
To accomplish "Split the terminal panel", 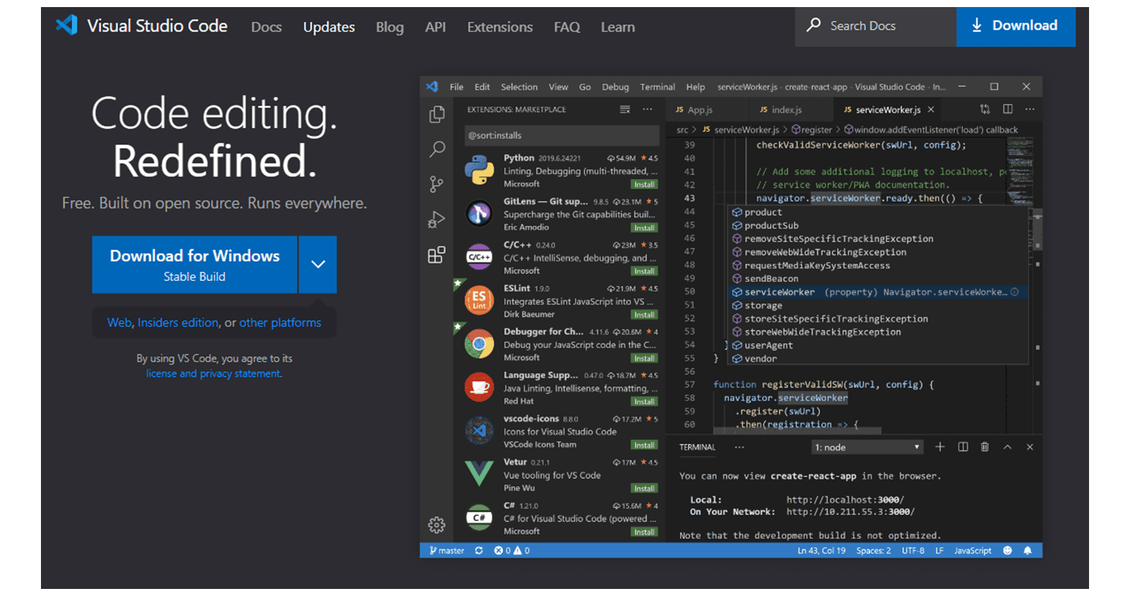I will [963, 447].
